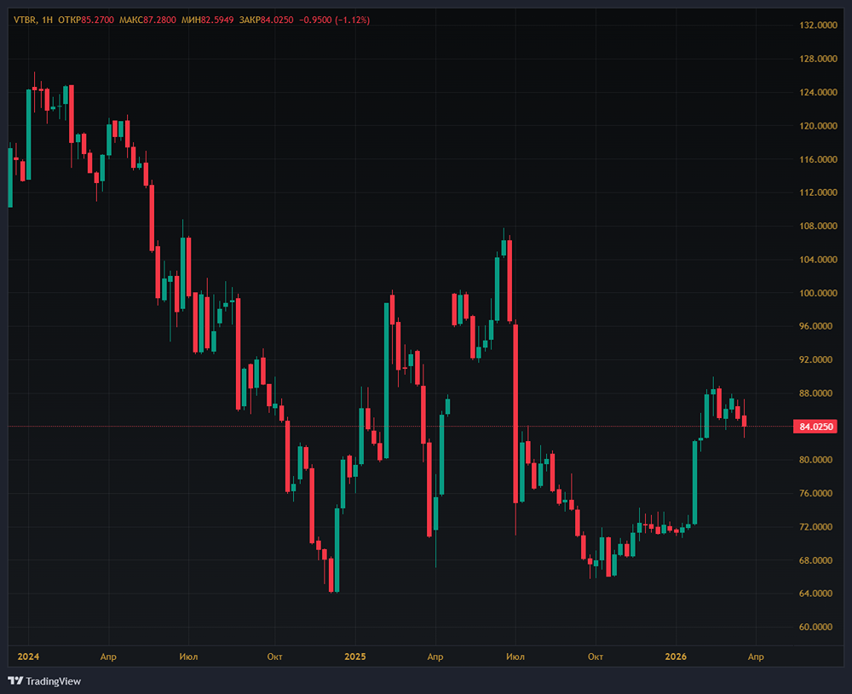Click the 2026 label on time axis
The image size is (852, 694).
(676, 657)
